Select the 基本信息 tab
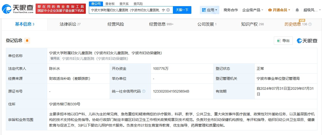The width and height of the screenshot is (322, 135). pyautogui.click(x=25, y=24)
